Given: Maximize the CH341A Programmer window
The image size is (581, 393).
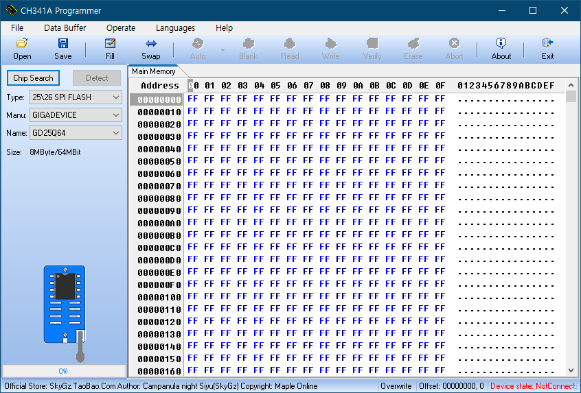Looking at the screenshot, I should click(x=533, y=10).
